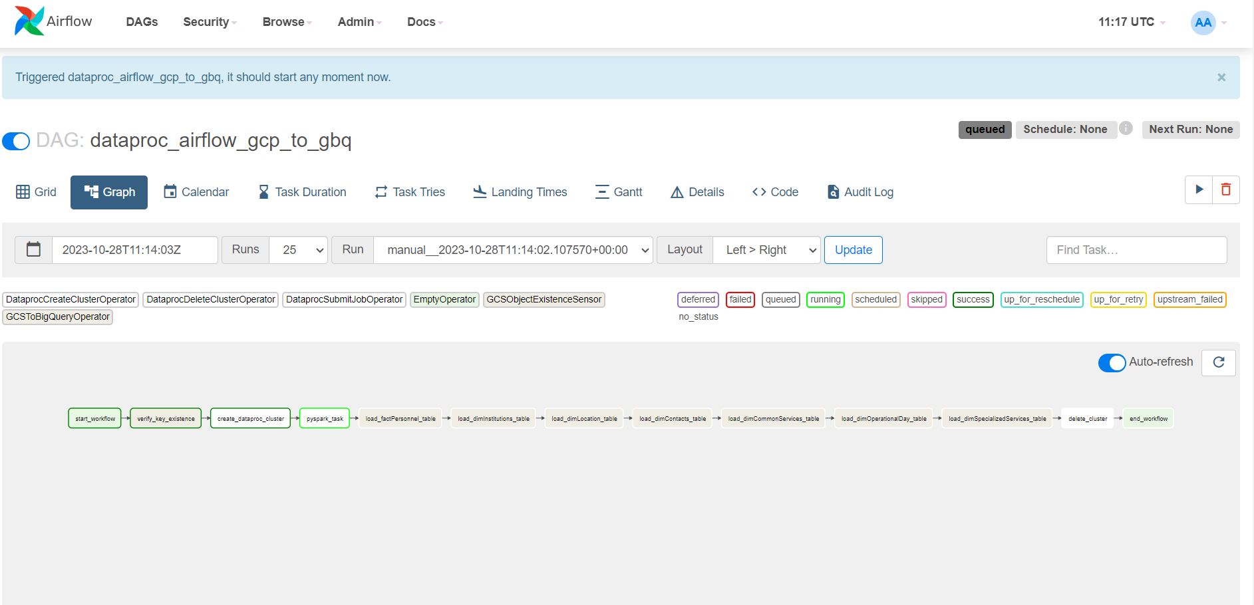Pause the DAG with the blue toggle
Image resolution: width=1254 pixels, height=605 pixels.
[15, 141]
